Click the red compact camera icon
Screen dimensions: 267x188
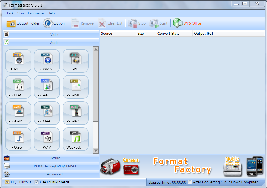tap(131, 170)
